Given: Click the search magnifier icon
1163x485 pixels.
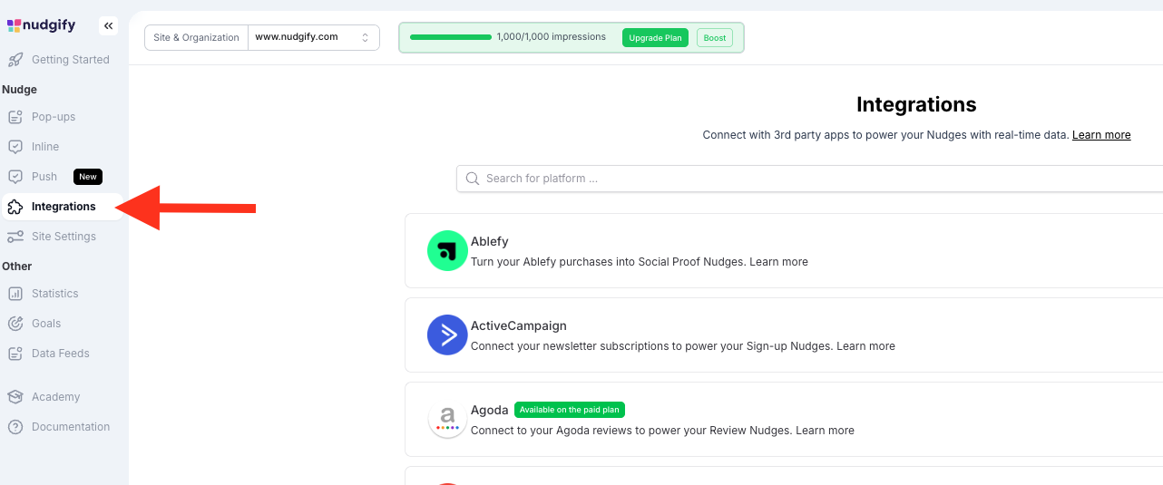Looking at the screenshot, I should tap(473, 179).
